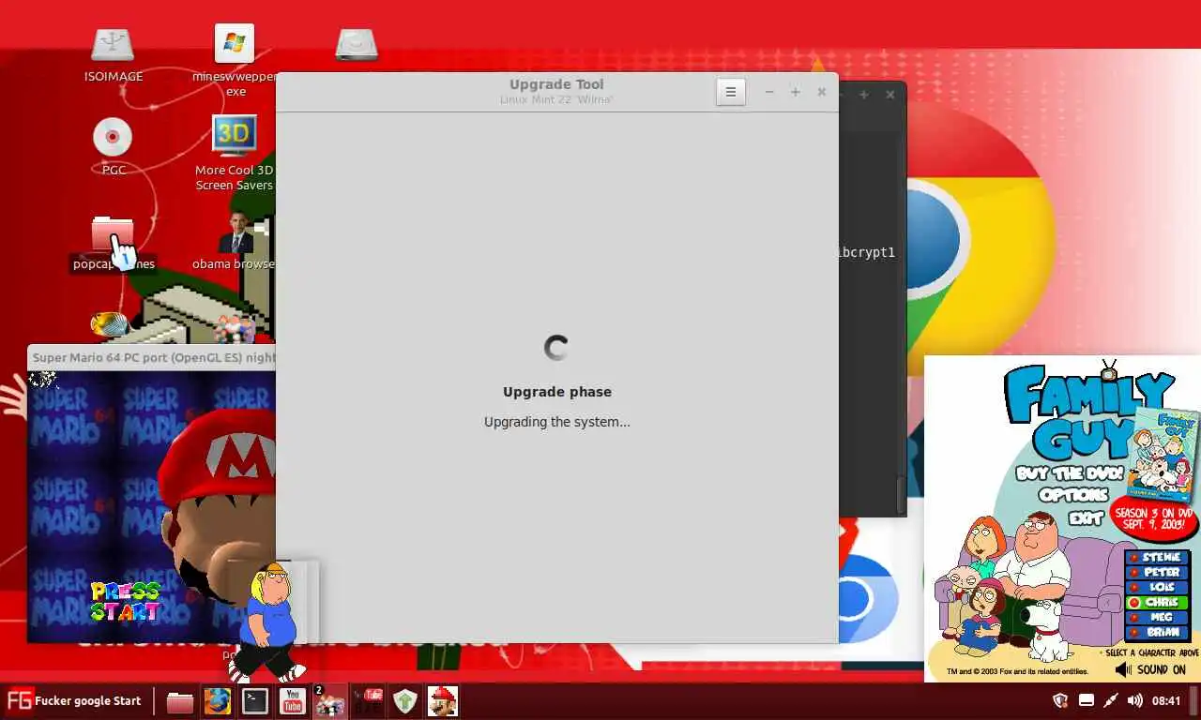Maximize the terminal window behind
The width and height of the screenshot is (1201, 720).
864,95
